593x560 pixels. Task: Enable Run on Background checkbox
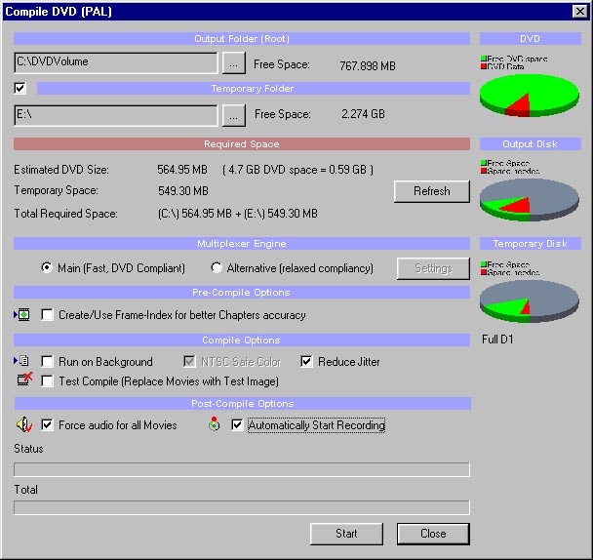coord(47,361)
